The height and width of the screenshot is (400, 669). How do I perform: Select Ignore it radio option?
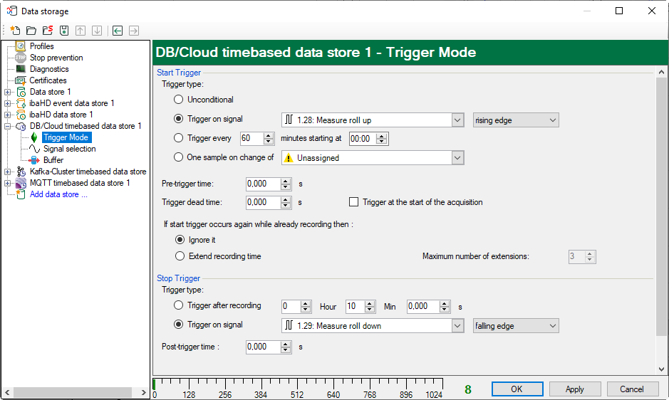click(180, 240)
